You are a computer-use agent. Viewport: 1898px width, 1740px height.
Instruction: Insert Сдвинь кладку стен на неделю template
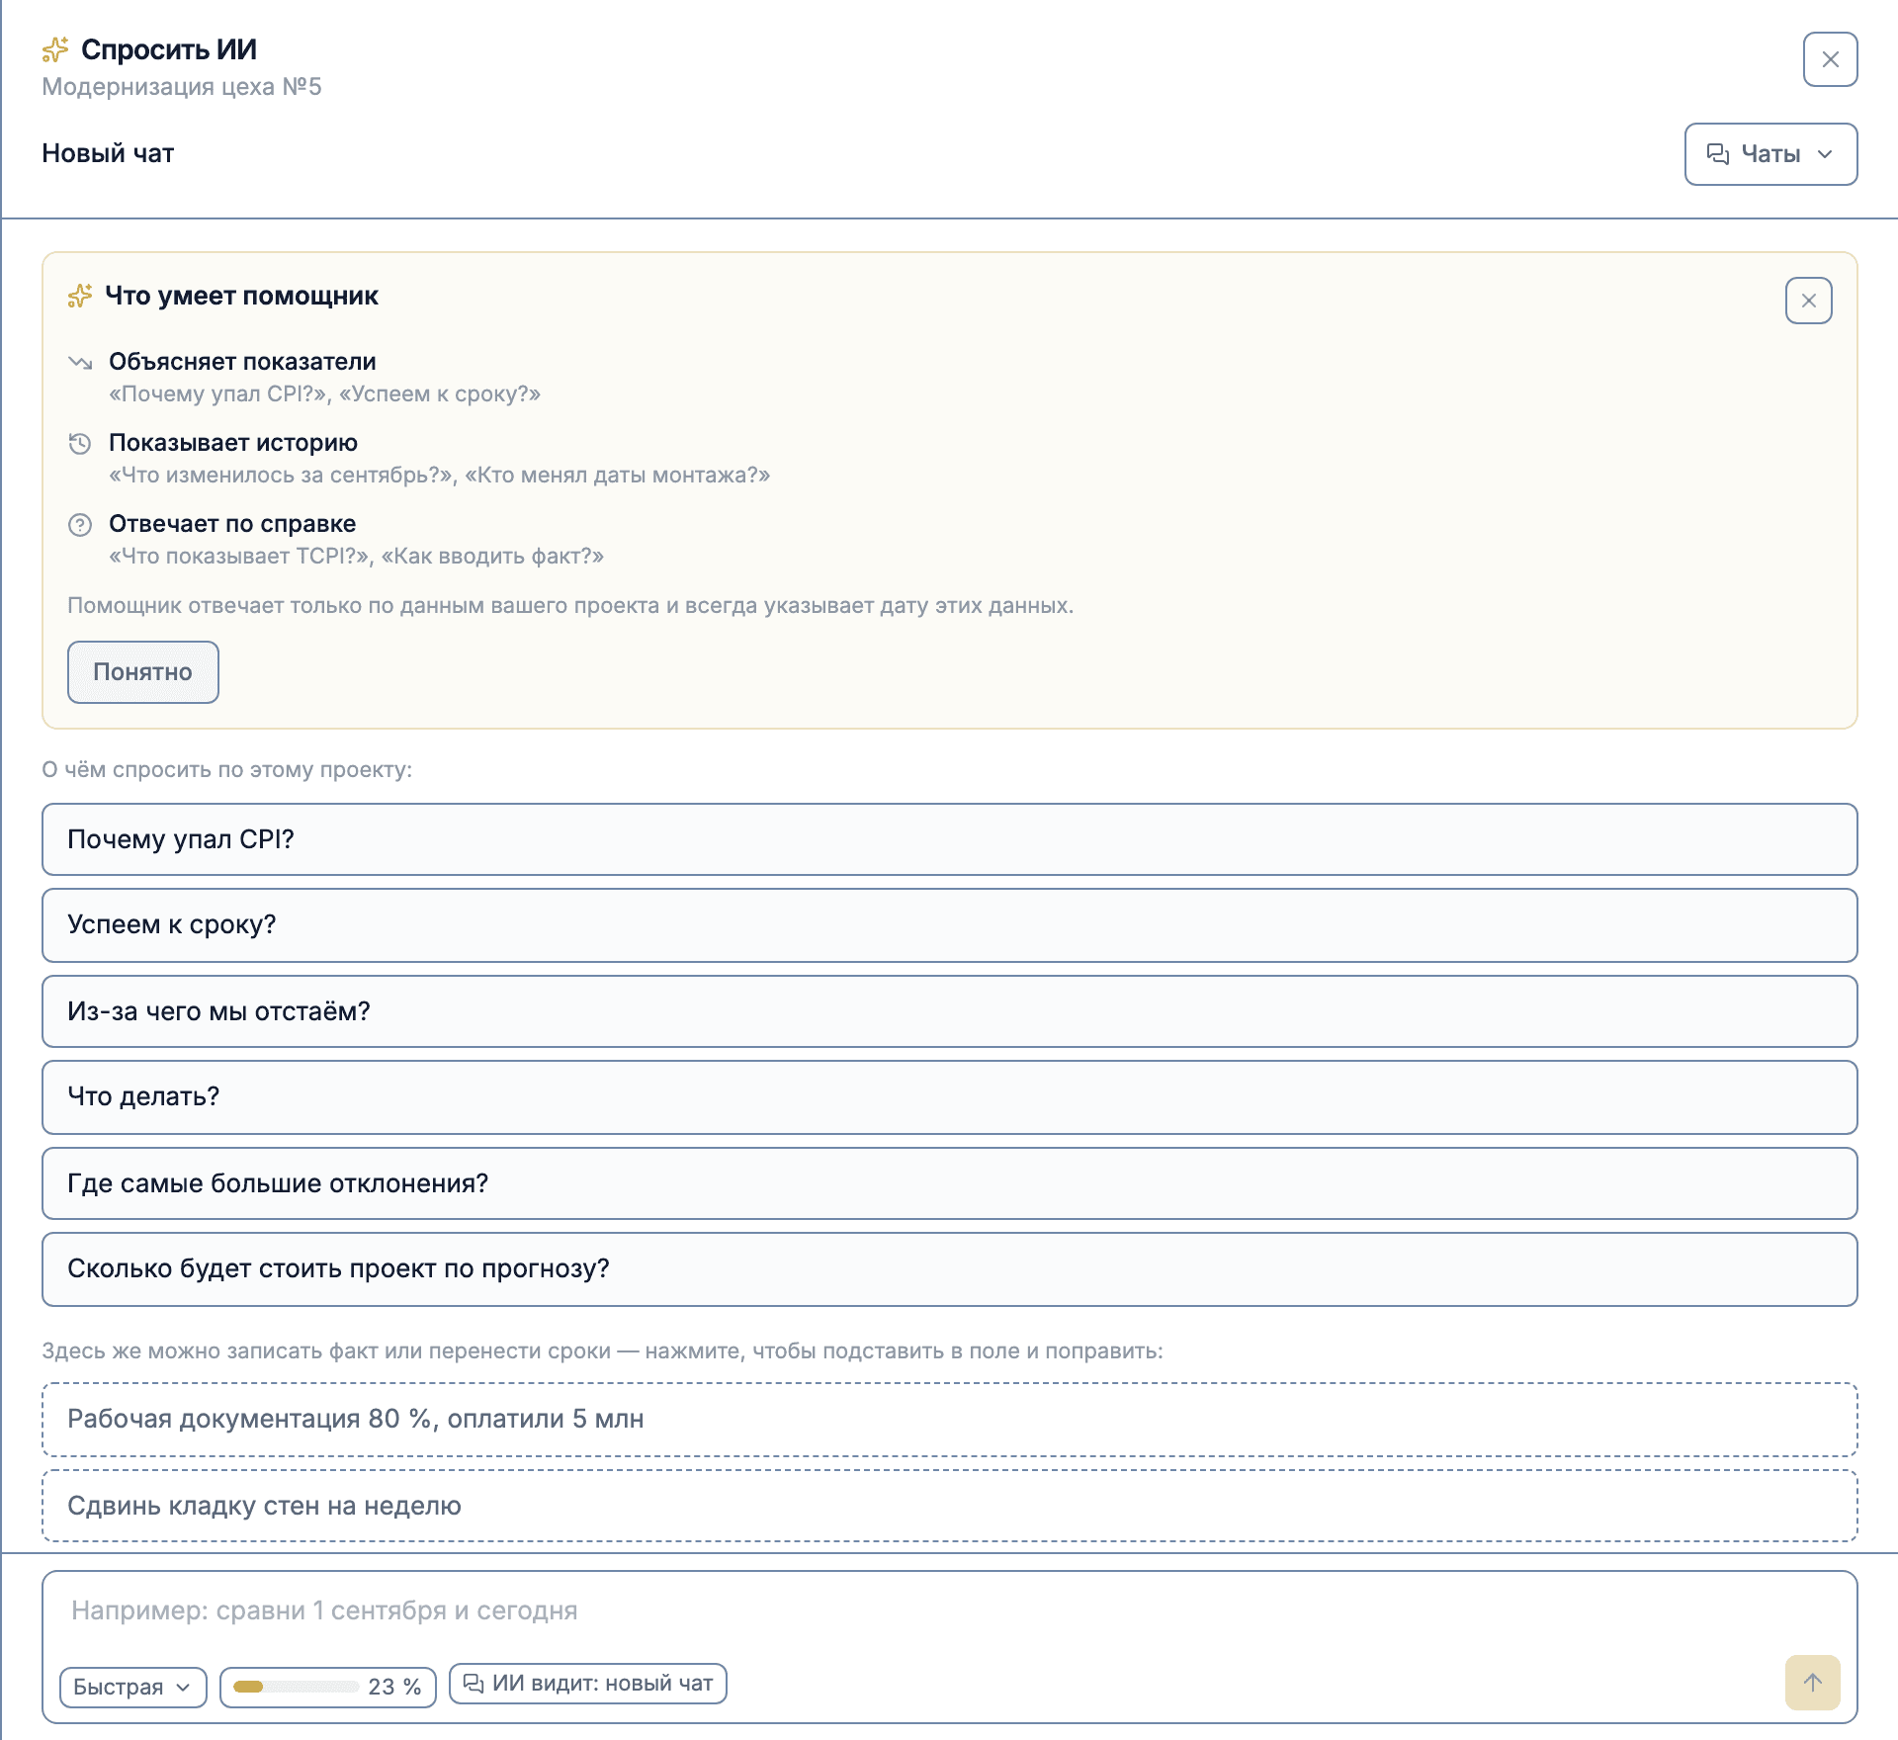[949, 1506]
